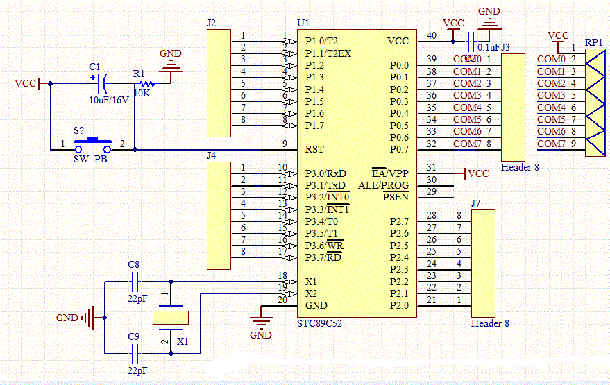610x385 pixels.
Task: Click the X1 crystal oscillator symbol
Action: [170, 318]
